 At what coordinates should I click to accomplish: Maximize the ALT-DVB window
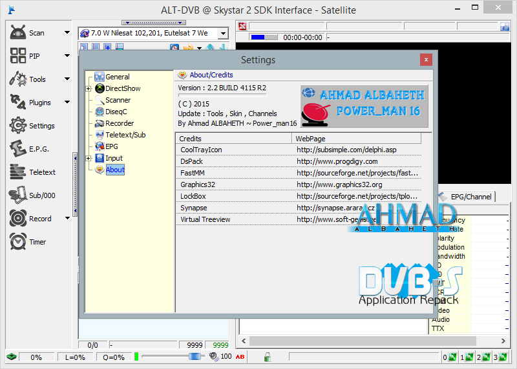[475, 8]
